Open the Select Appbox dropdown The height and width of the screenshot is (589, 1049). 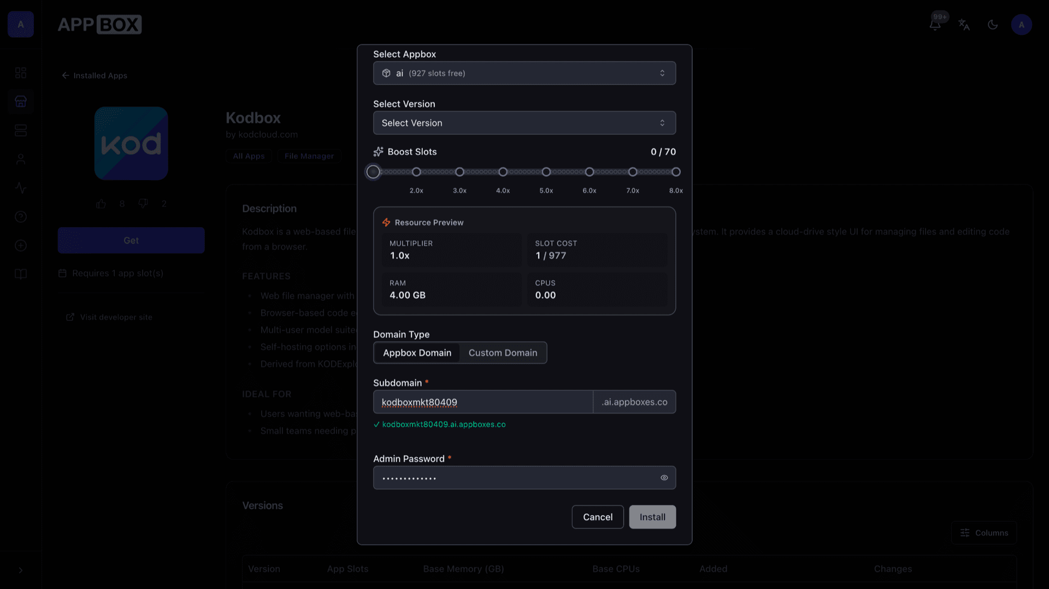pos(524,73)
